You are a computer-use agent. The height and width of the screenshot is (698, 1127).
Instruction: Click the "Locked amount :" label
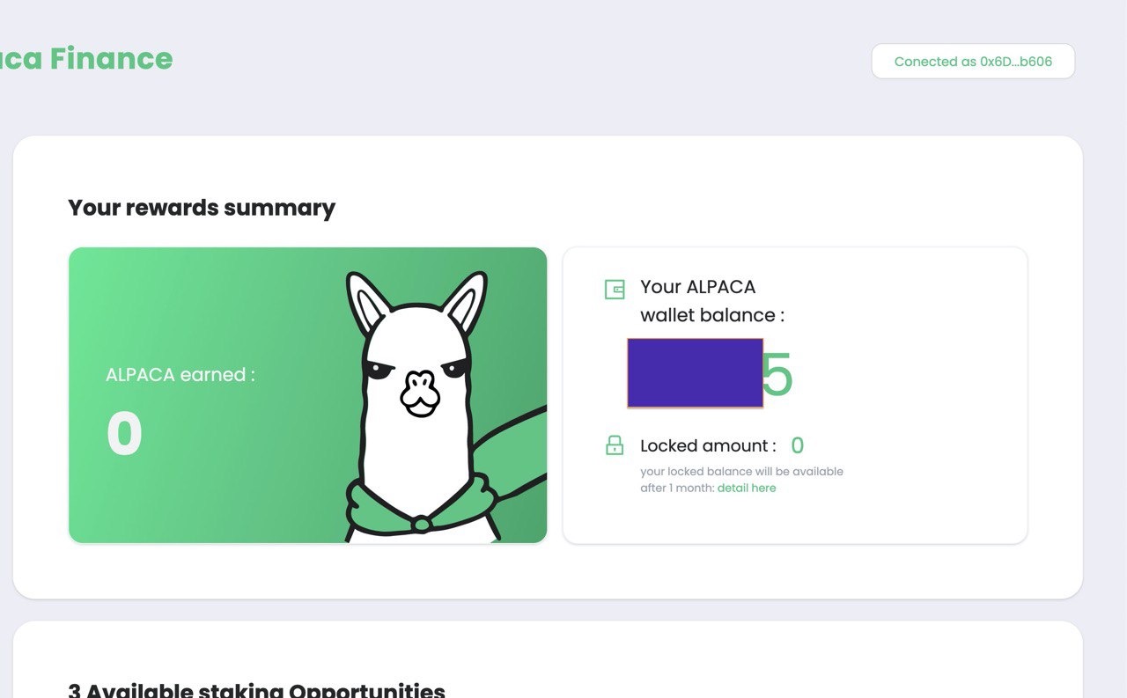(708, 445)
